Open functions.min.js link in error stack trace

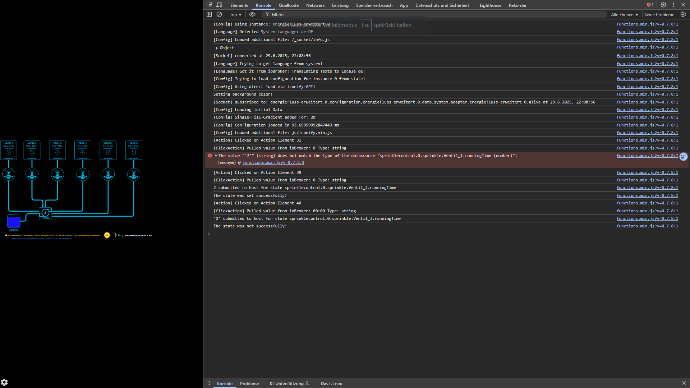tap(273, 163)
